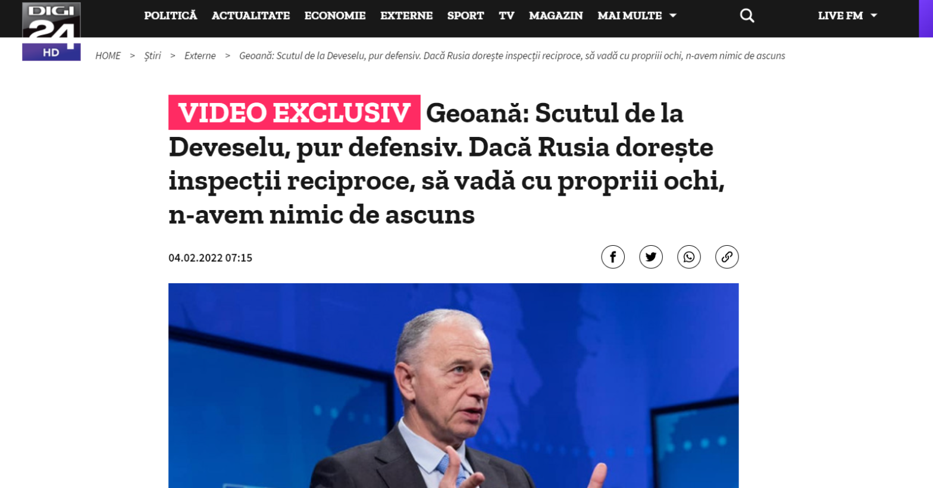
Task: Open the TV menu item
Action: pyautogui.click(x=506, y=15)
